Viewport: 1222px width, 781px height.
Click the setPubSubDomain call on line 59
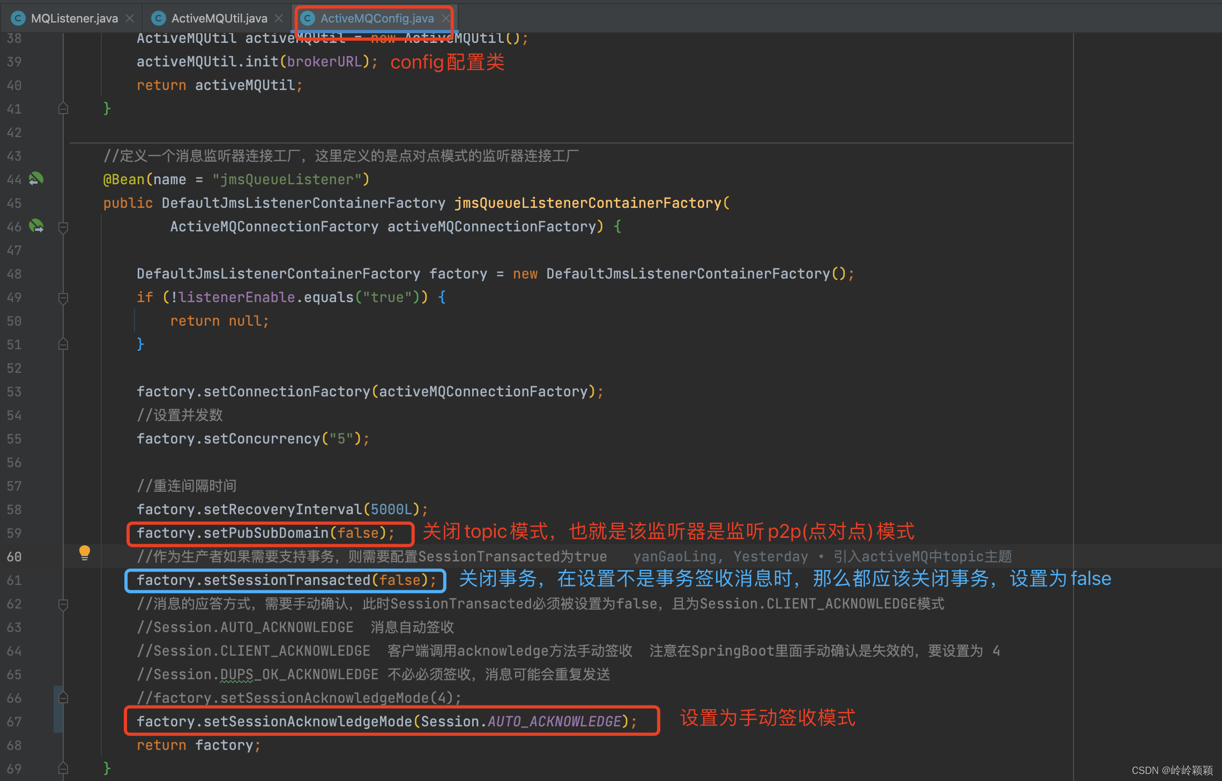point(266,533)
